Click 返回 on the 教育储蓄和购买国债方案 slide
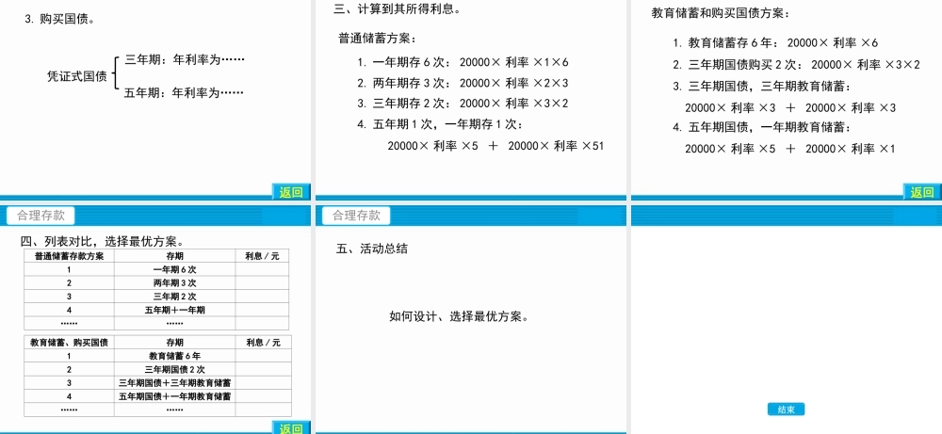Image resolution: width=942 pixels, height=434 pixels. [x=922, y=192]
